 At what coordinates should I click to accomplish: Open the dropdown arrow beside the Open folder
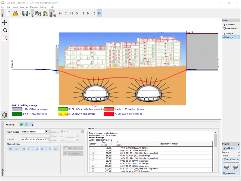coord(20,13)
